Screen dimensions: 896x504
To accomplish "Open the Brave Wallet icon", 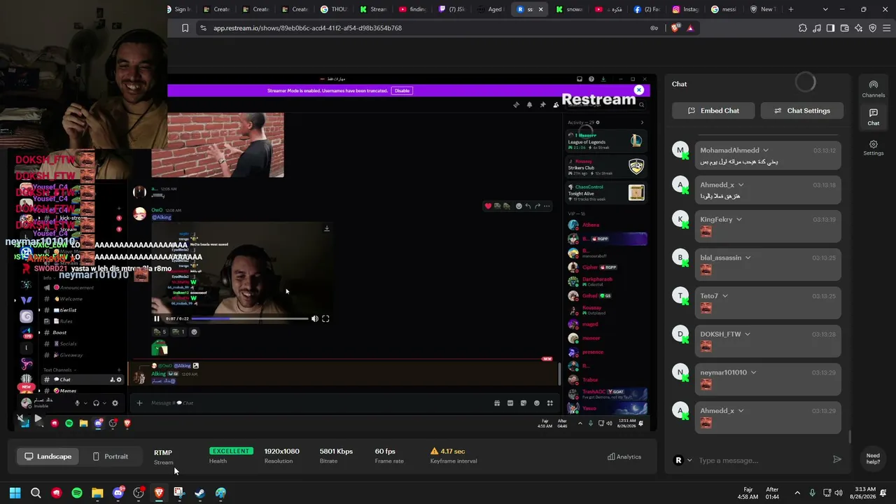I will 844,28.
